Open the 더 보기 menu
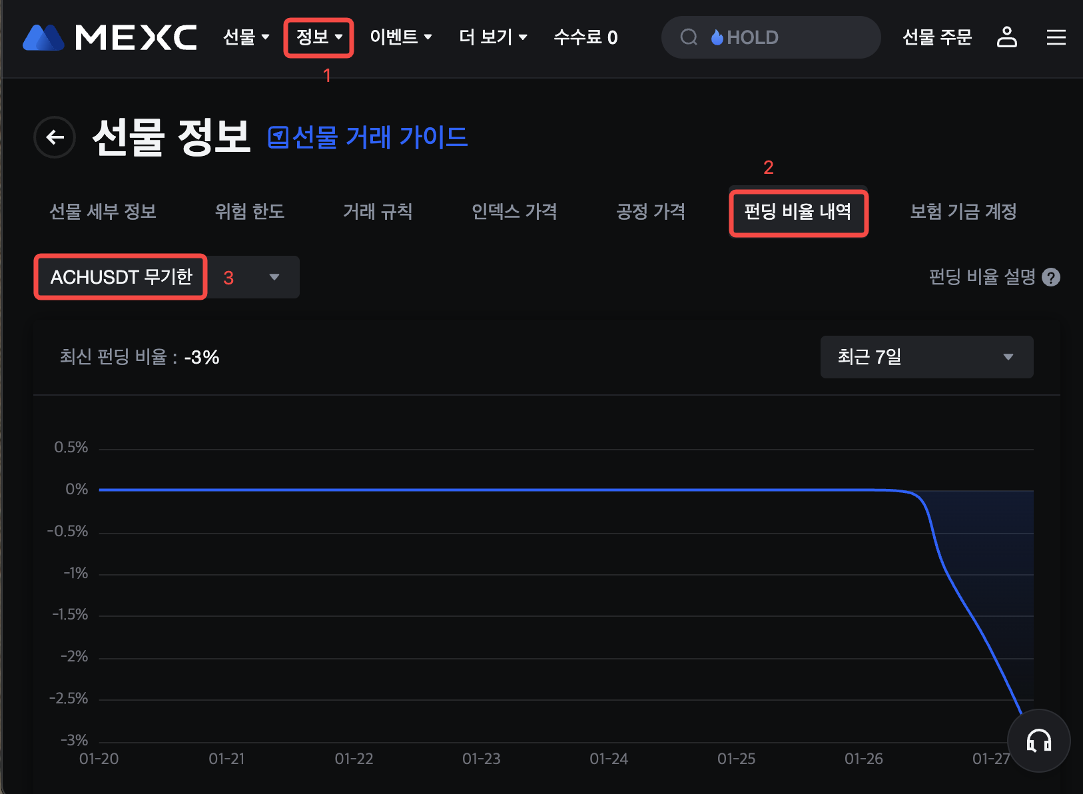Viewport: 1083px width, 794px height. click(493, 37)
